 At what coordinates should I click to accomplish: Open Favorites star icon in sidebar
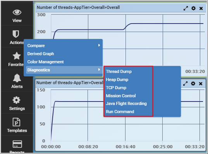17,56
